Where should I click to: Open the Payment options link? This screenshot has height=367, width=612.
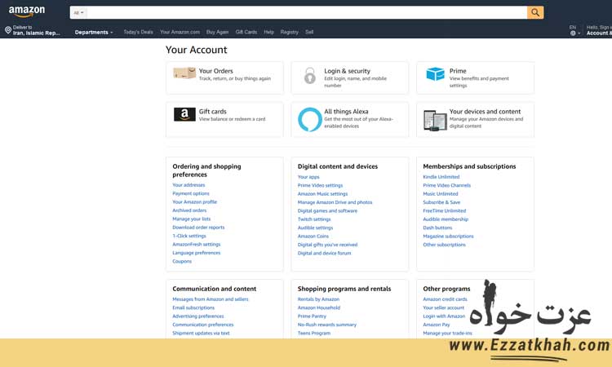click(x=191, y=193)
